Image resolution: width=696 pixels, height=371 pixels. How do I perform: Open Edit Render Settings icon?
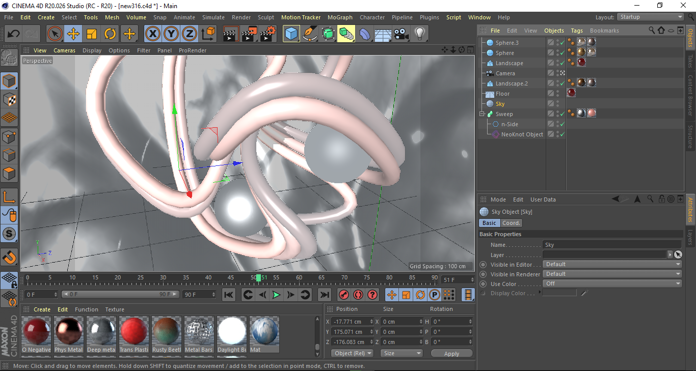tap(268, 34)
